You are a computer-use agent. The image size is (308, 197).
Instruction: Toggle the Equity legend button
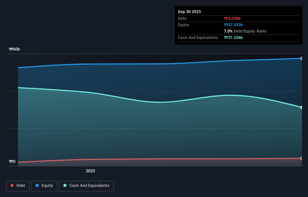click(44, 186)
